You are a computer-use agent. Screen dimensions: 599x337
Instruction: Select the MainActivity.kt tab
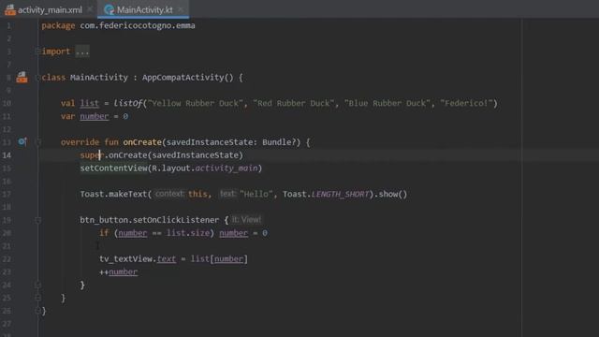(x=144, y=10)
